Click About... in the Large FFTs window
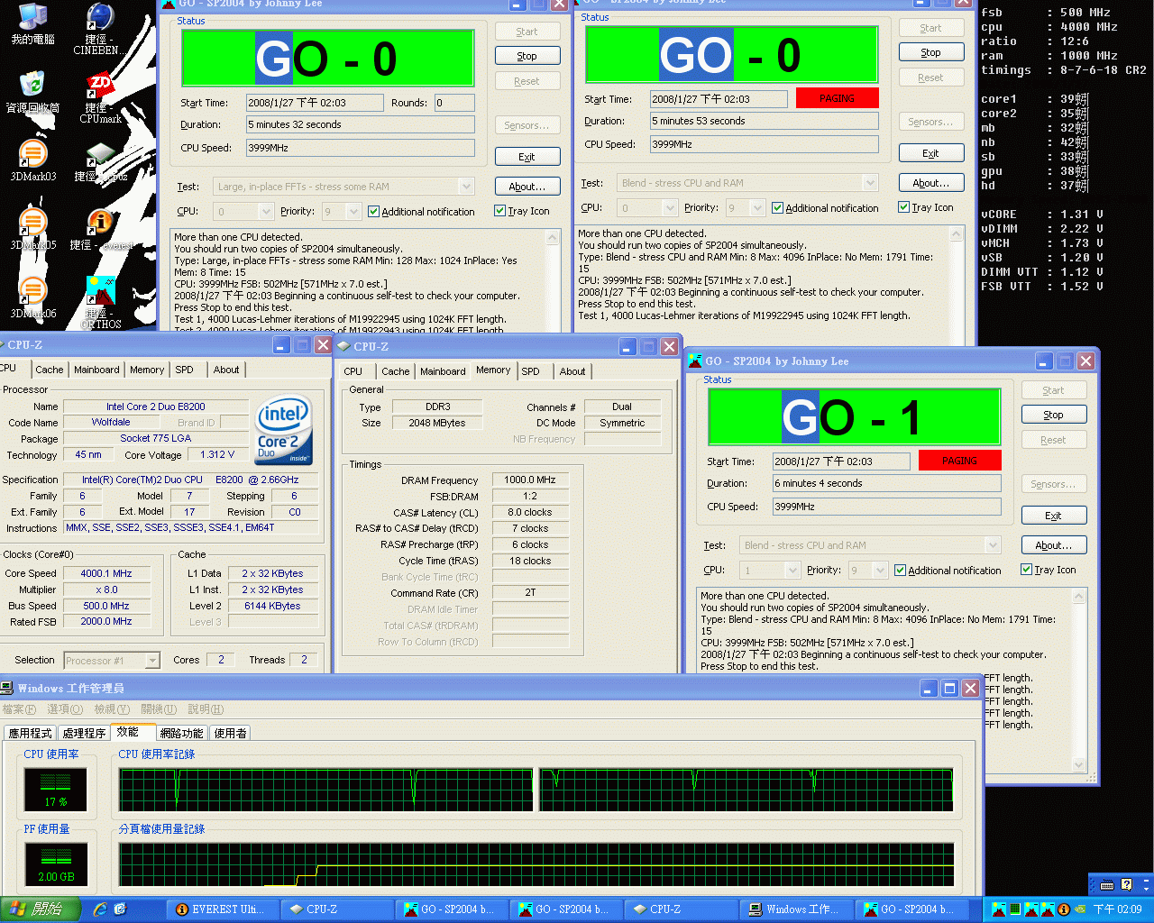The width and height of the screenshot is (1154, 923). click(527, 187)
